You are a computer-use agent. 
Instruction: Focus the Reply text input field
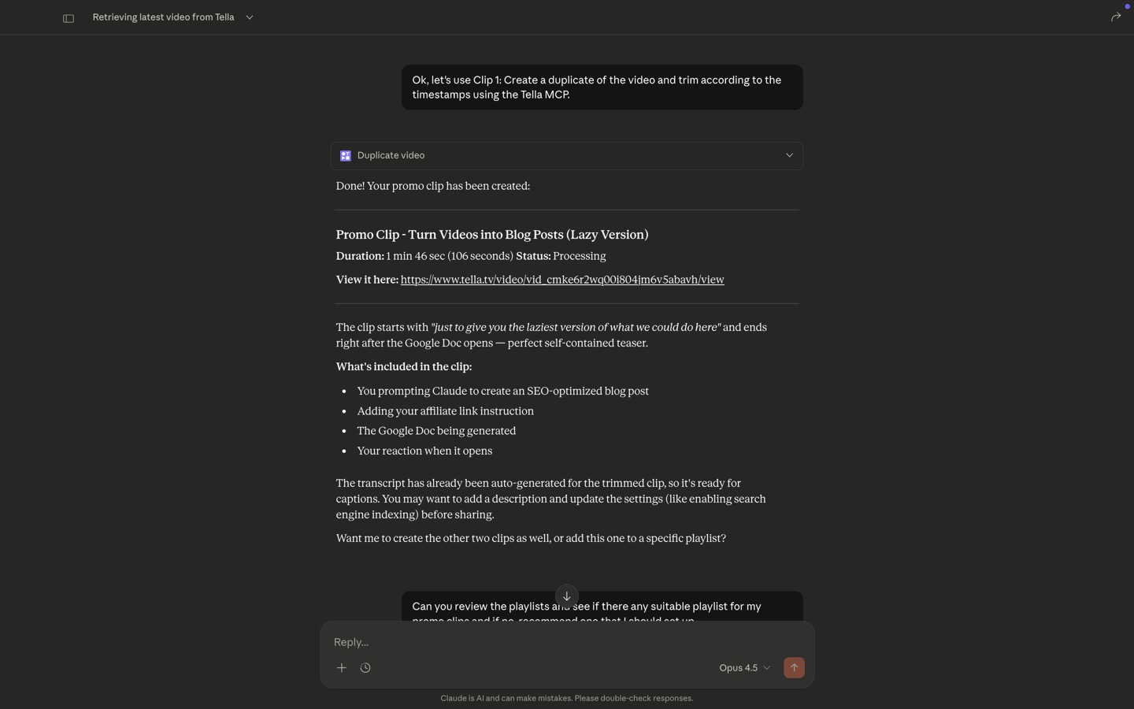(x=551, y=642)
